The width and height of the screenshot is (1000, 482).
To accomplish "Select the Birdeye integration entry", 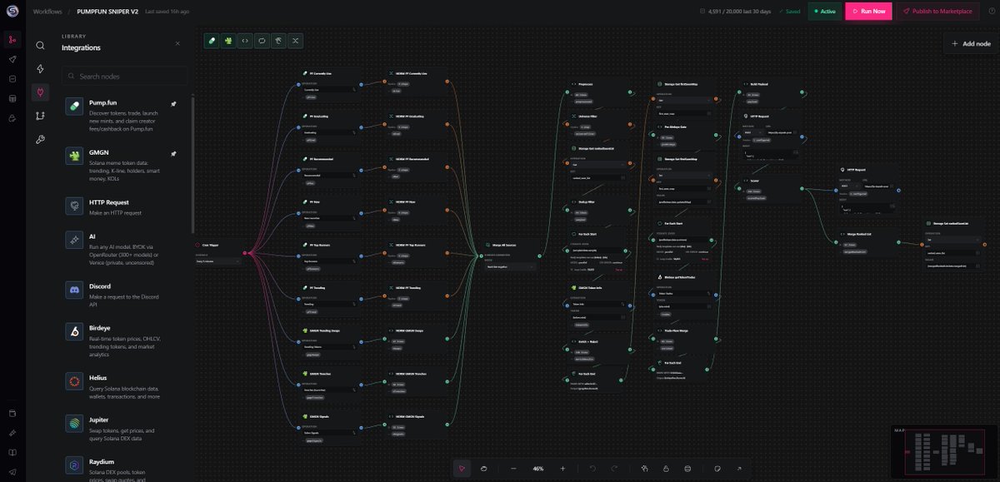I will click(125, 340).
